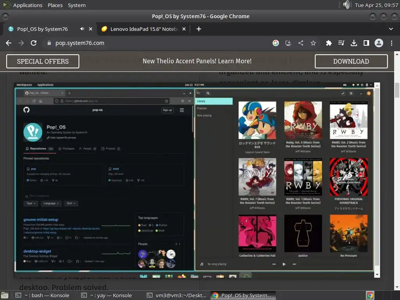Select the Pop!_OS by System76 tab
400x300 pixels.
[42, 29]
